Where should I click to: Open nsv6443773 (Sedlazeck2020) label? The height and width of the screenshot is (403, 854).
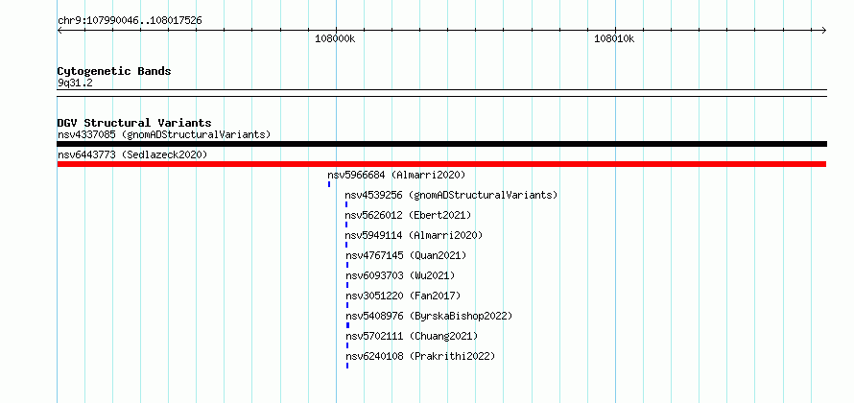coord(132,154)
